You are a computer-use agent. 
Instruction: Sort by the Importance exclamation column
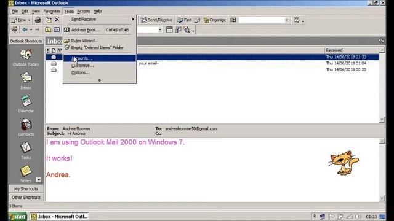point(48,50)
